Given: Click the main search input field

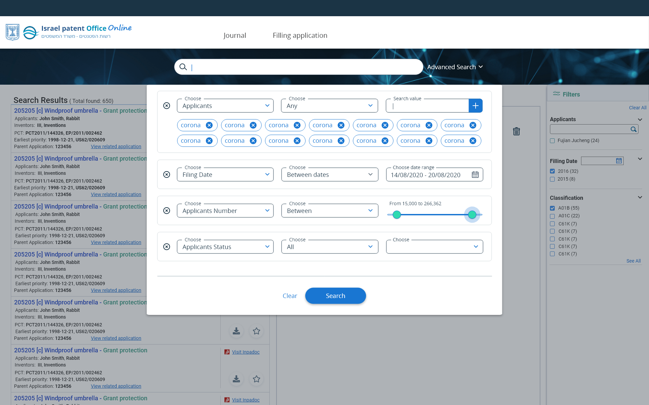Looking at the screenshot, I should [304, 67].
